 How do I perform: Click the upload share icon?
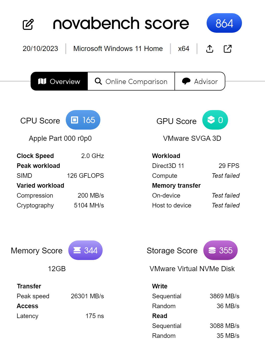click(x=210, y=49)
